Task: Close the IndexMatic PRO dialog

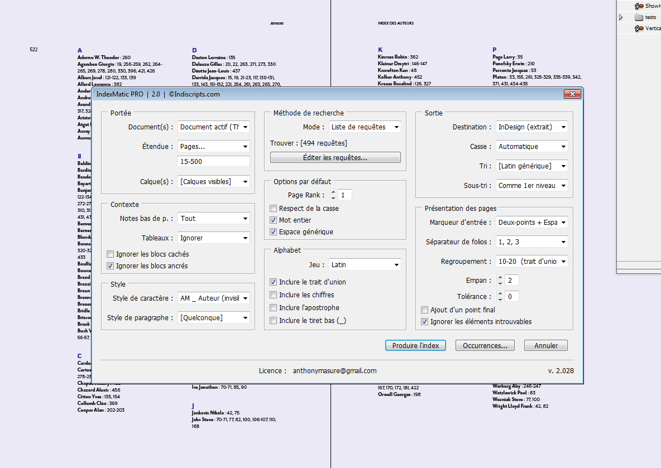Action: coord(573,94)
